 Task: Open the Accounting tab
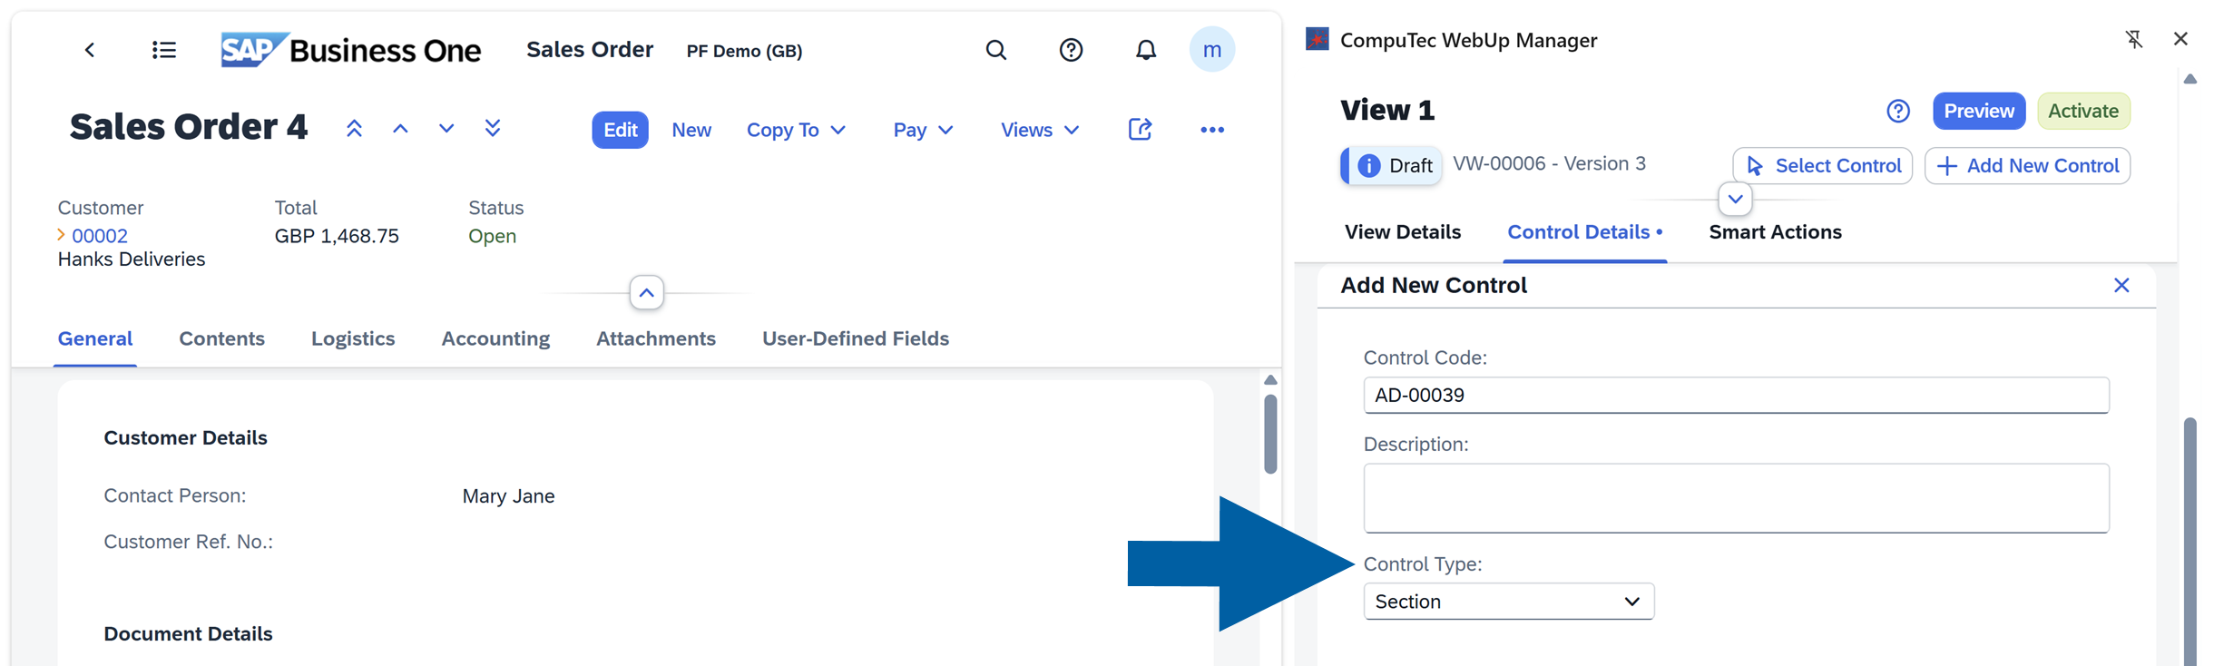tap(495, 338)
